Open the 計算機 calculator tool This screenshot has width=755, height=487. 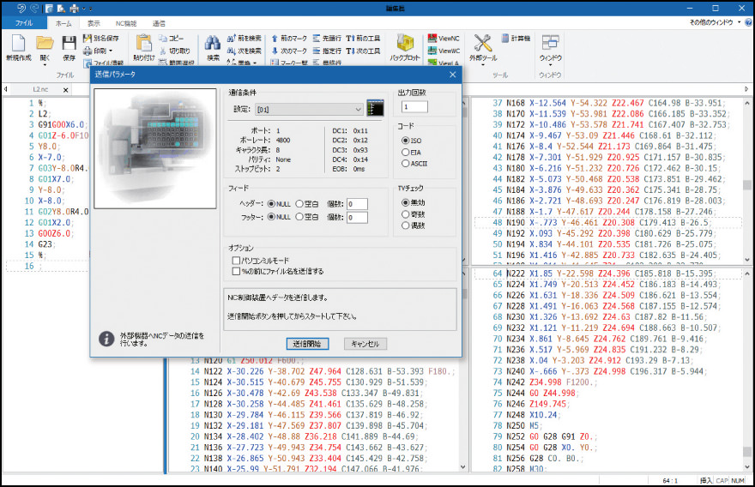pyautogui.click(x=515, y=39)
